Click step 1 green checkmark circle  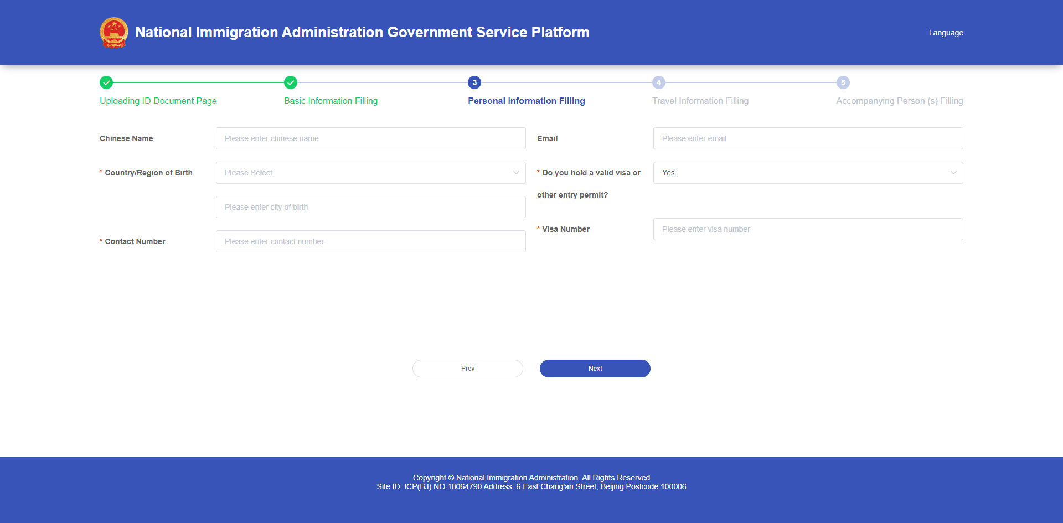click(x=106, y=82)
